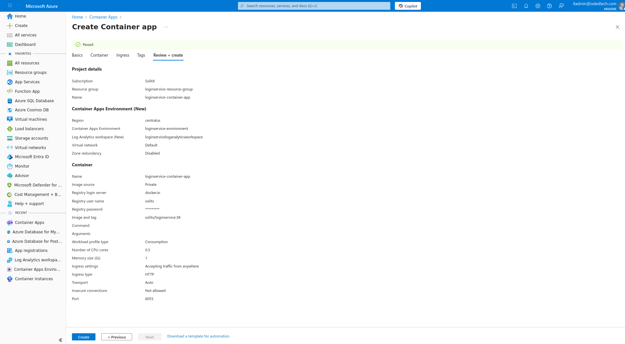Click Home breadcrumb link

77,17
